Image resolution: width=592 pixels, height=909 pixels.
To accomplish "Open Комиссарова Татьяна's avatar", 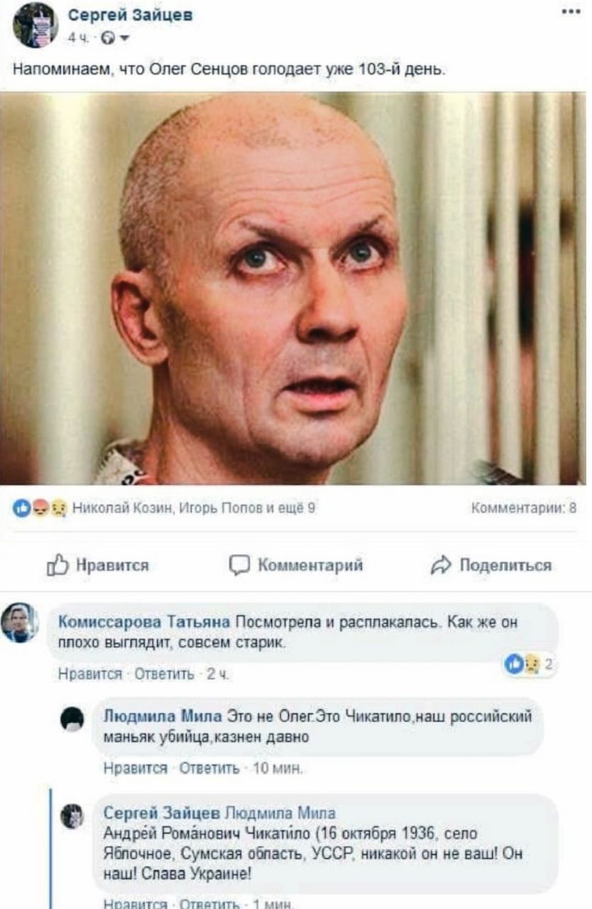I will click(x=20, y=622).
